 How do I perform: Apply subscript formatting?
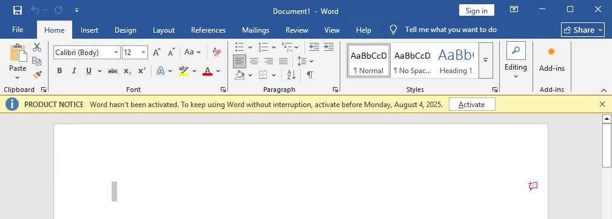coord(127,71)
